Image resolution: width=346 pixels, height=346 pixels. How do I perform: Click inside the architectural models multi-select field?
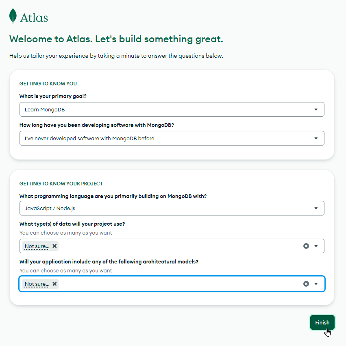point(172,284)
